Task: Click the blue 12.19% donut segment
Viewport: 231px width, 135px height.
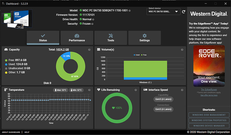Action: click(66, 56)
